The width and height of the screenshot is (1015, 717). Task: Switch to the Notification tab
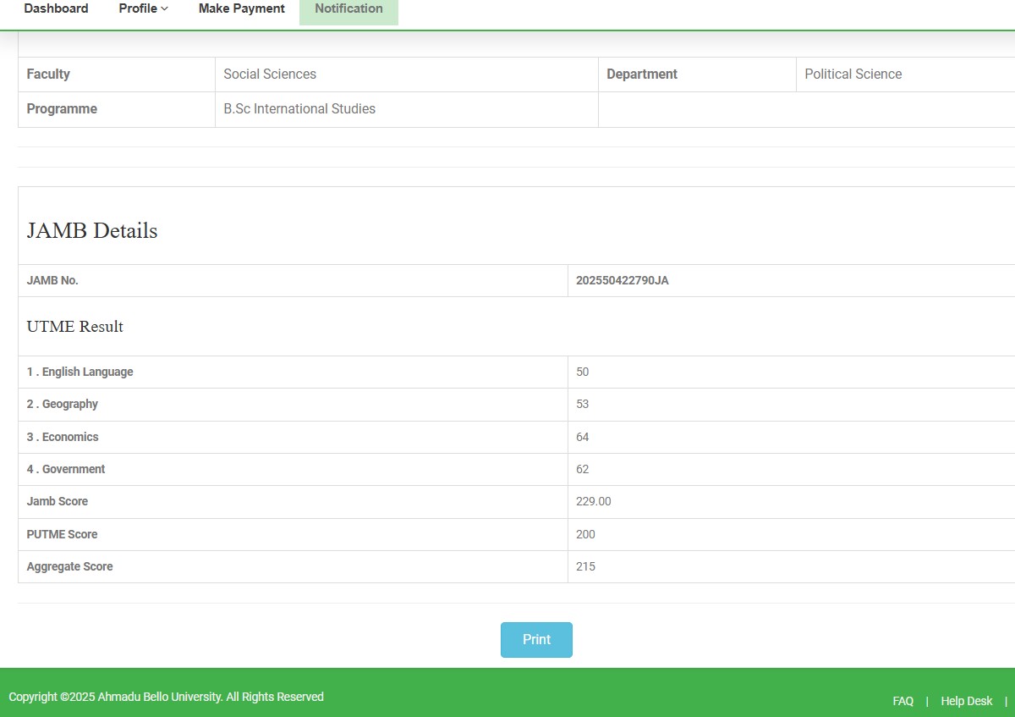(348, 8)
